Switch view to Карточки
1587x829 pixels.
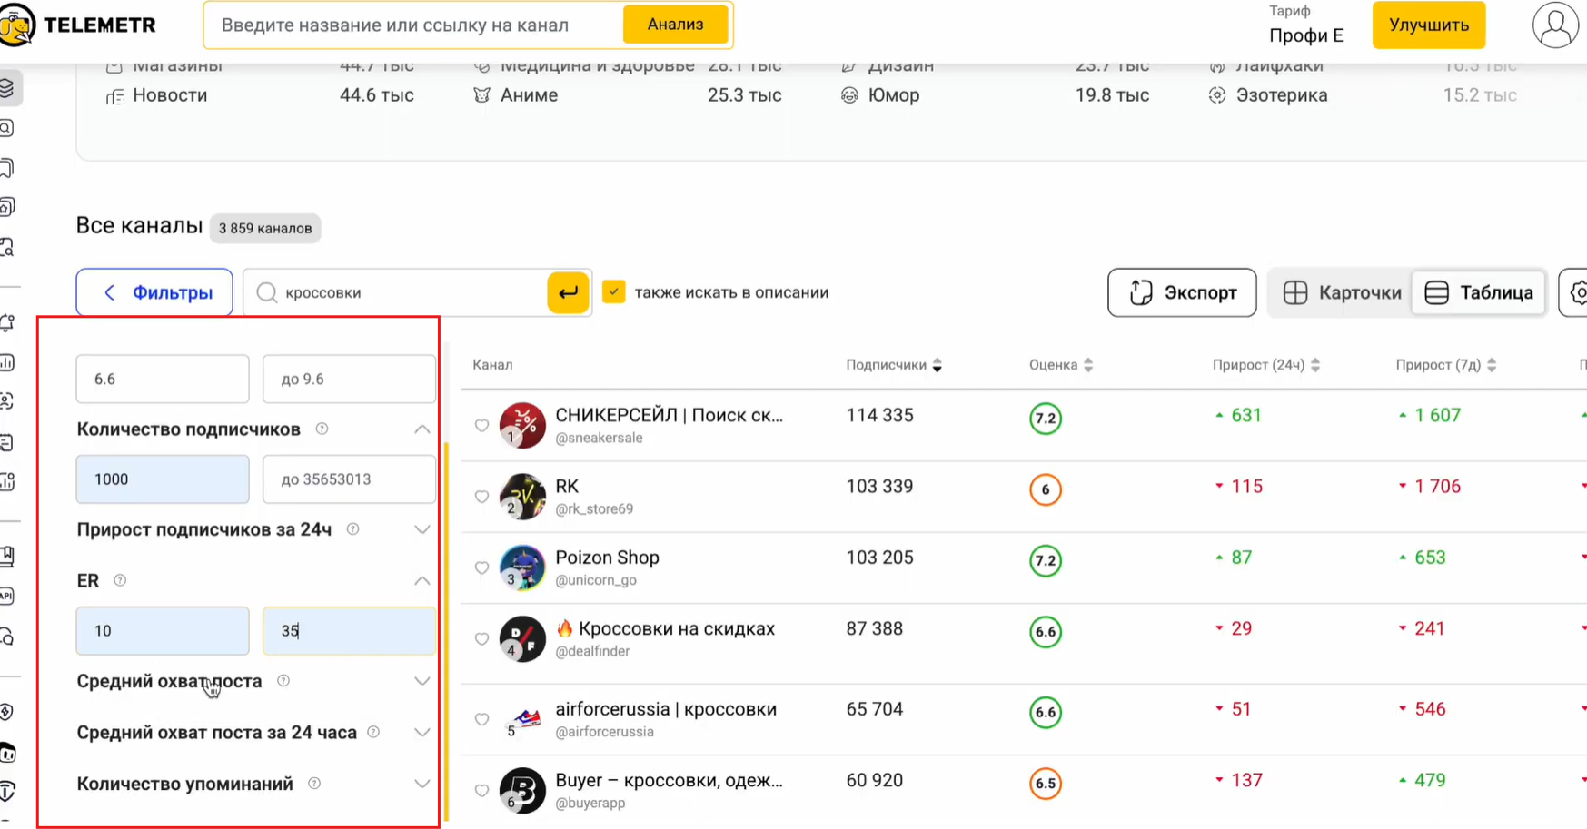pos(1341,292)
